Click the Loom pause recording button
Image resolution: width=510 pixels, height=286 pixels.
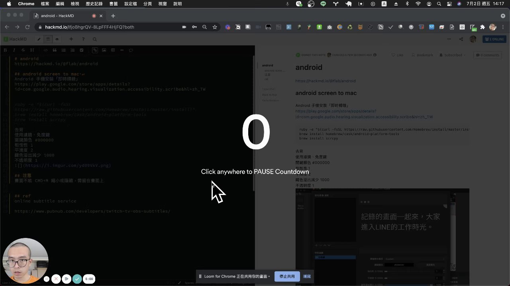pyautogui.click(x=67, y=279)
